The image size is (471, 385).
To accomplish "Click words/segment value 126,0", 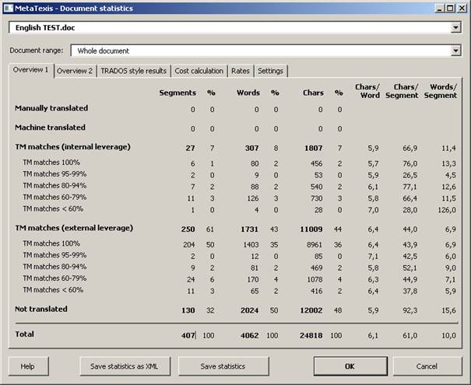I will (x=447, y=210).
